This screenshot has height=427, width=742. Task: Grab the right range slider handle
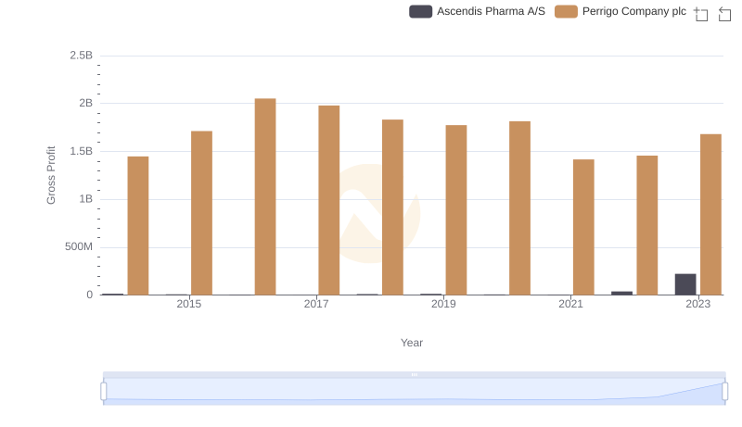tap(725, 391)
